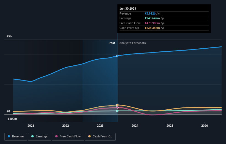Toggle the Earnings legend series
The height and width of the screenshot is (144, 226).
coord(39,137)
